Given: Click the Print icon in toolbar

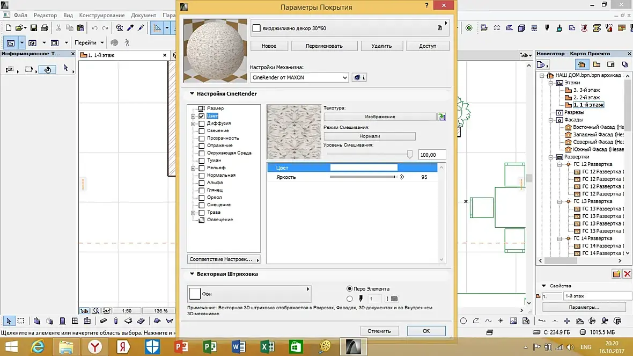Looking at the screenshot, I should click(x=44, y=28).
